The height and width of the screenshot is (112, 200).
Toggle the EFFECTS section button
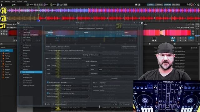pyautogui.click(x=159, y=5)
